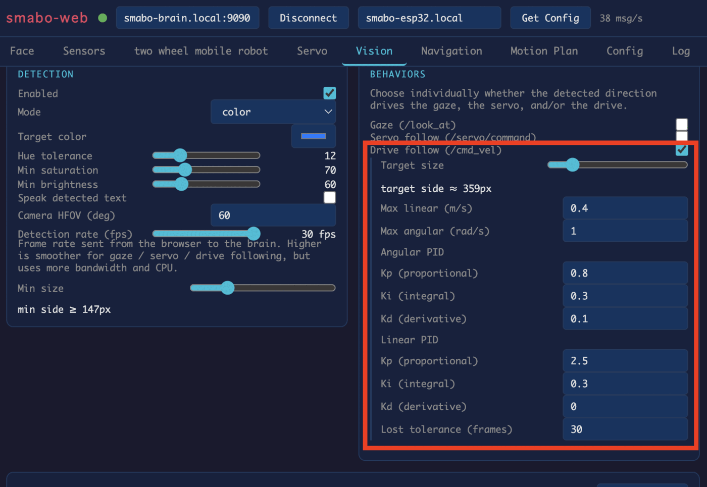The width and height of the screenshot is (707, 487).
Task: Go to two wheel mobile robot tab
Action: 201,51
